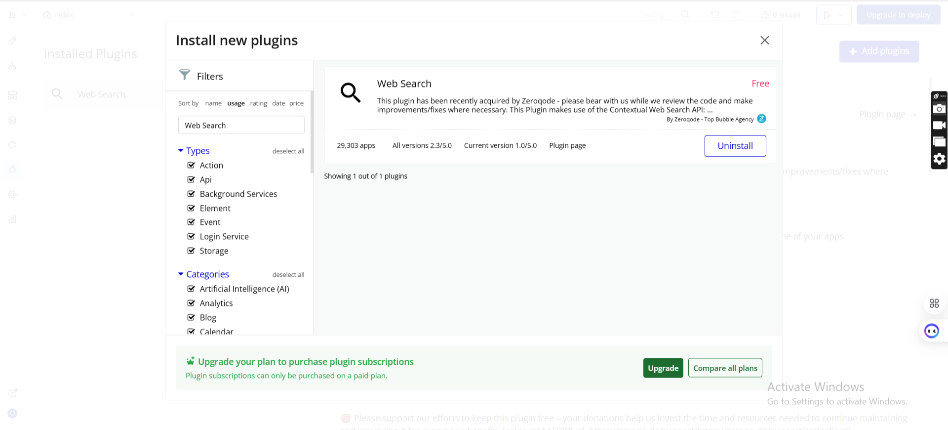Toggle the Background Services checkbox
948x430 pixels.
[191, 194]
